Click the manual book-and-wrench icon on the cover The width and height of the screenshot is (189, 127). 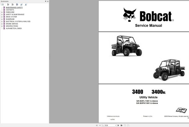(x=181, y=110)
